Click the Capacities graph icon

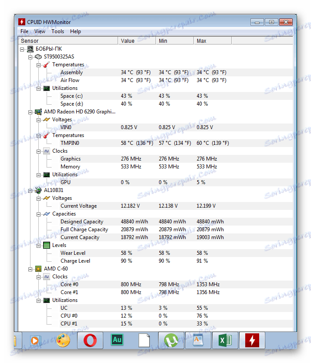[47, 214]
